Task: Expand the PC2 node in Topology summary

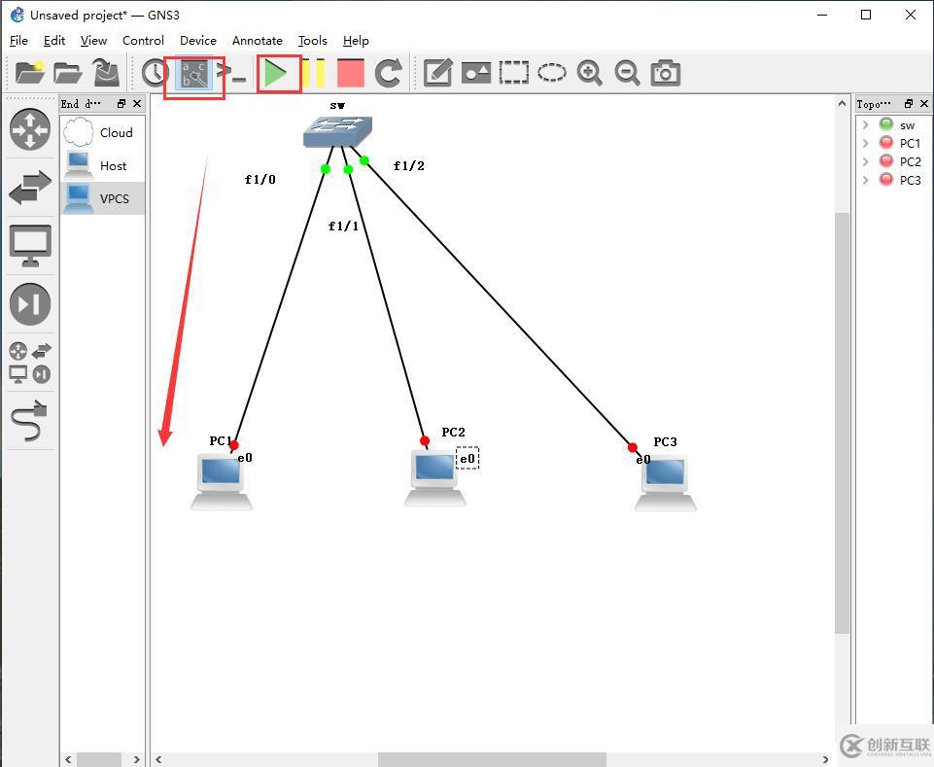Action: coord(866,161)
